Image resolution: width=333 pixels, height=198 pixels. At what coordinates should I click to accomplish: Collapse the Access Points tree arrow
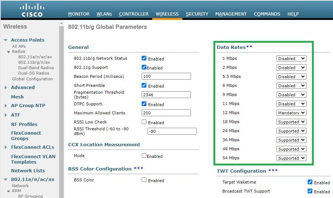pyautogui.click(x=6, y=40)
